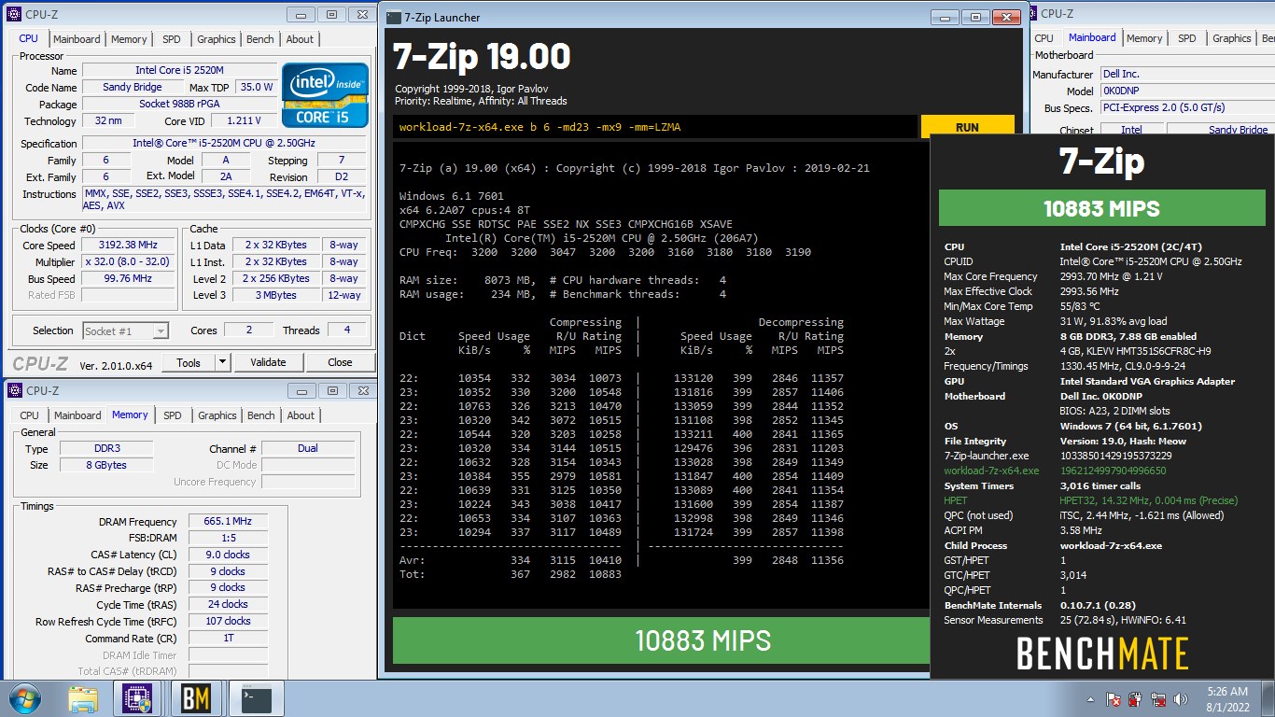
Task: Click the Close button in CPU-Z
Action: (340, 362)
